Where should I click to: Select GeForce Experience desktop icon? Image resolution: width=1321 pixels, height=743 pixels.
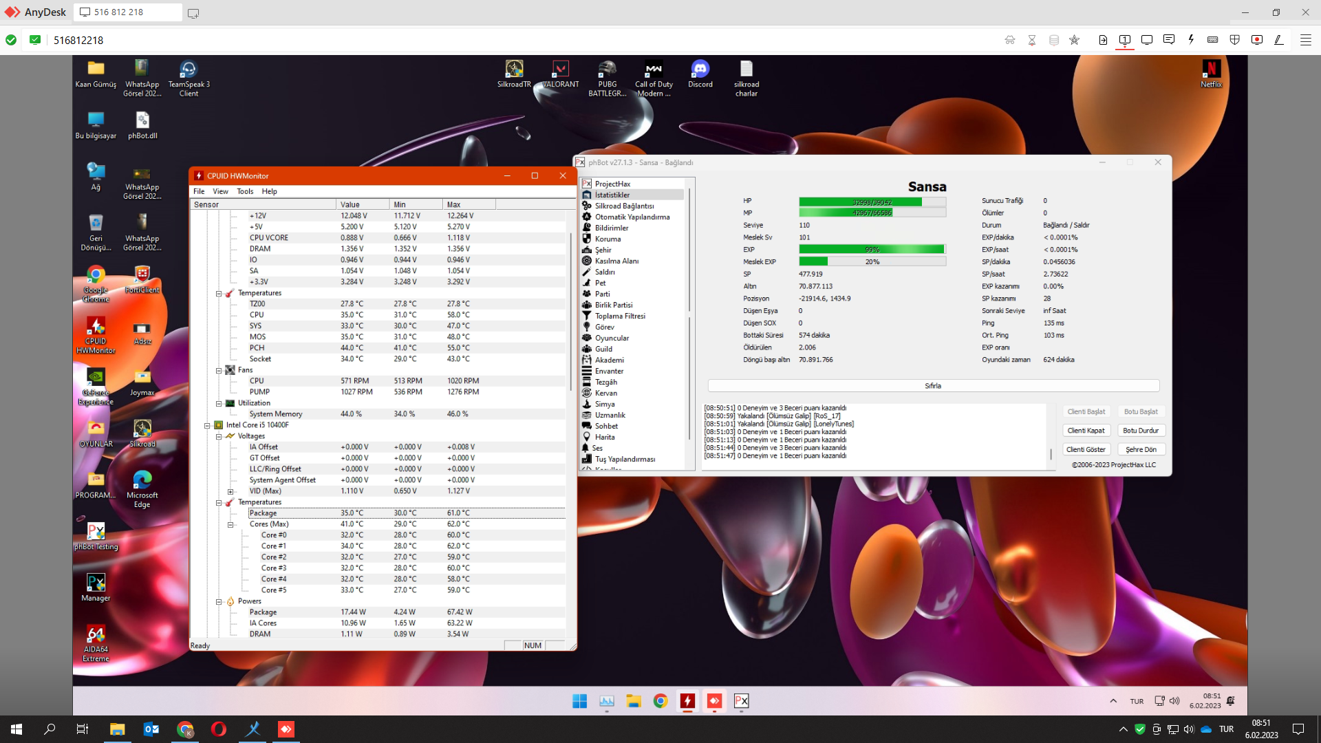(96, 387)
